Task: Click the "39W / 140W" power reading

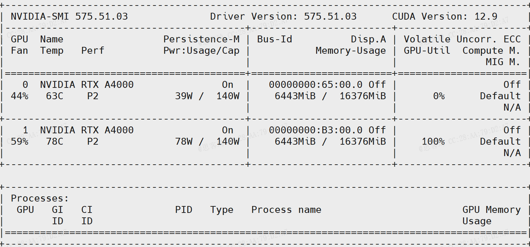Action: (x=207, y=96)
